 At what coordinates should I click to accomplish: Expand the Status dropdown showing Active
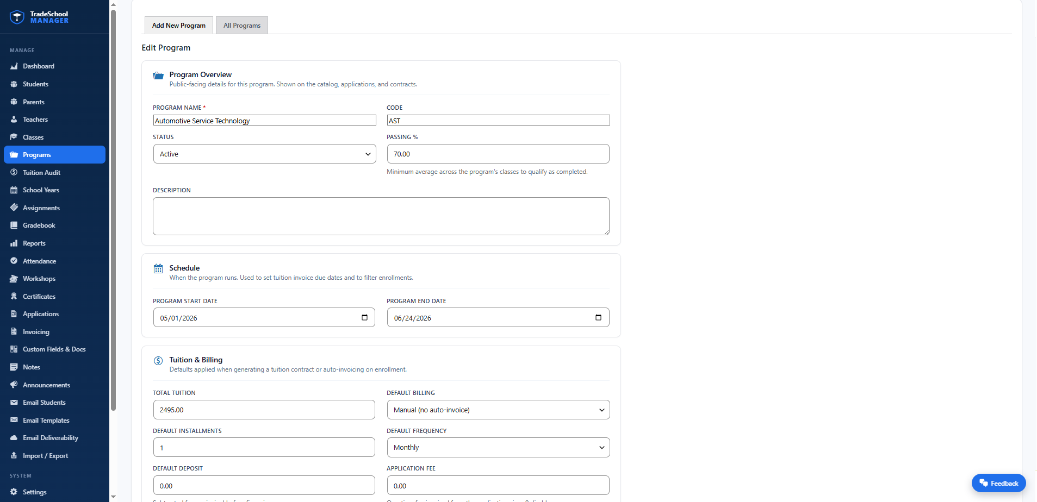click(264, 154)
